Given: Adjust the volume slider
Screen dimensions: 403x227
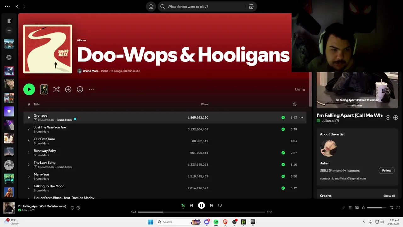Looking at the screenshot, I should 377,208.
